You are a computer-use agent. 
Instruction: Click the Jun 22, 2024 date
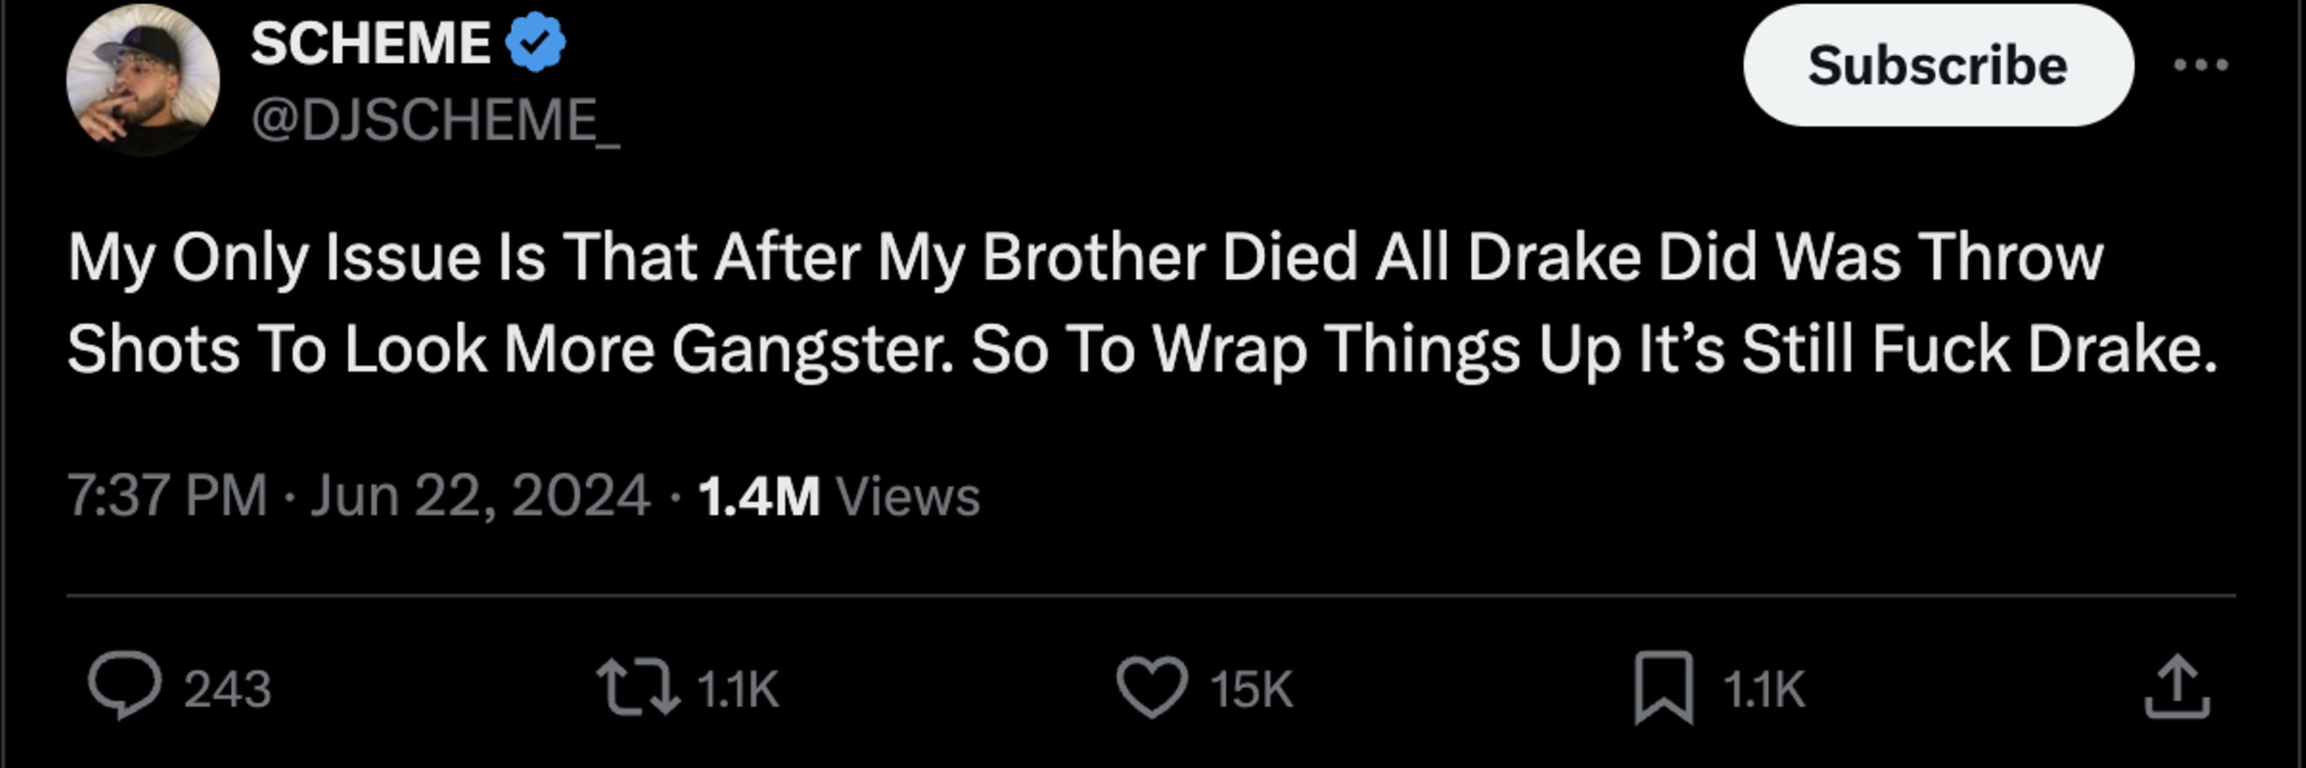(480, 496)
